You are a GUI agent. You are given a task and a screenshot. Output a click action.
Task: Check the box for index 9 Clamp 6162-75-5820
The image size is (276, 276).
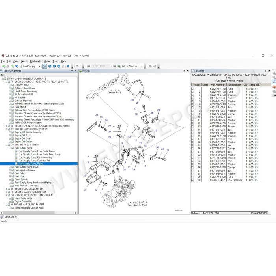click(192, 114)
